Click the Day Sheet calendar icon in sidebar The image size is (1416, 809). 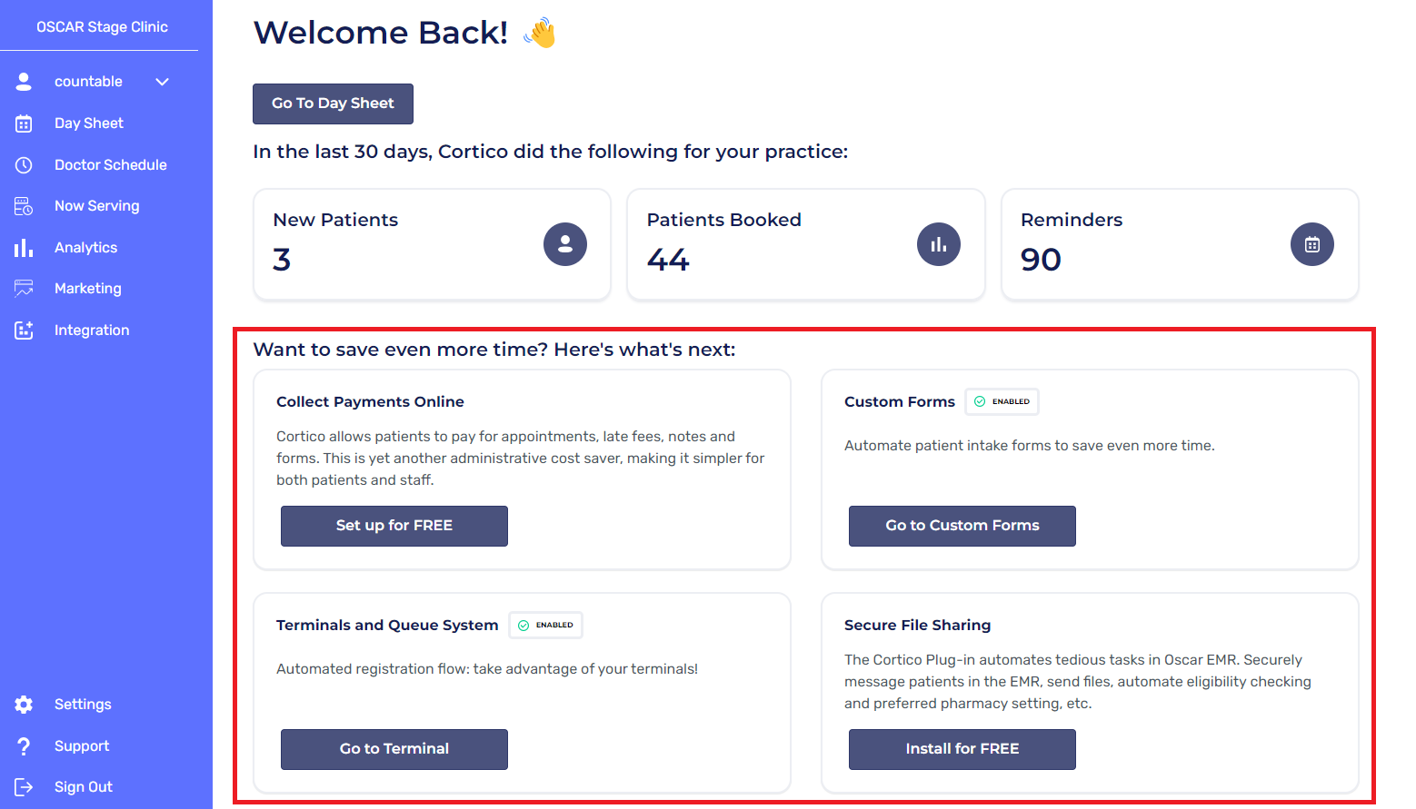[24, 123]
